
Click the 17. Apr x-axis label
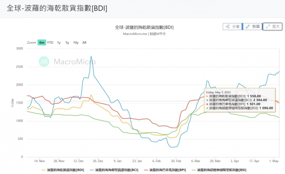254,161
